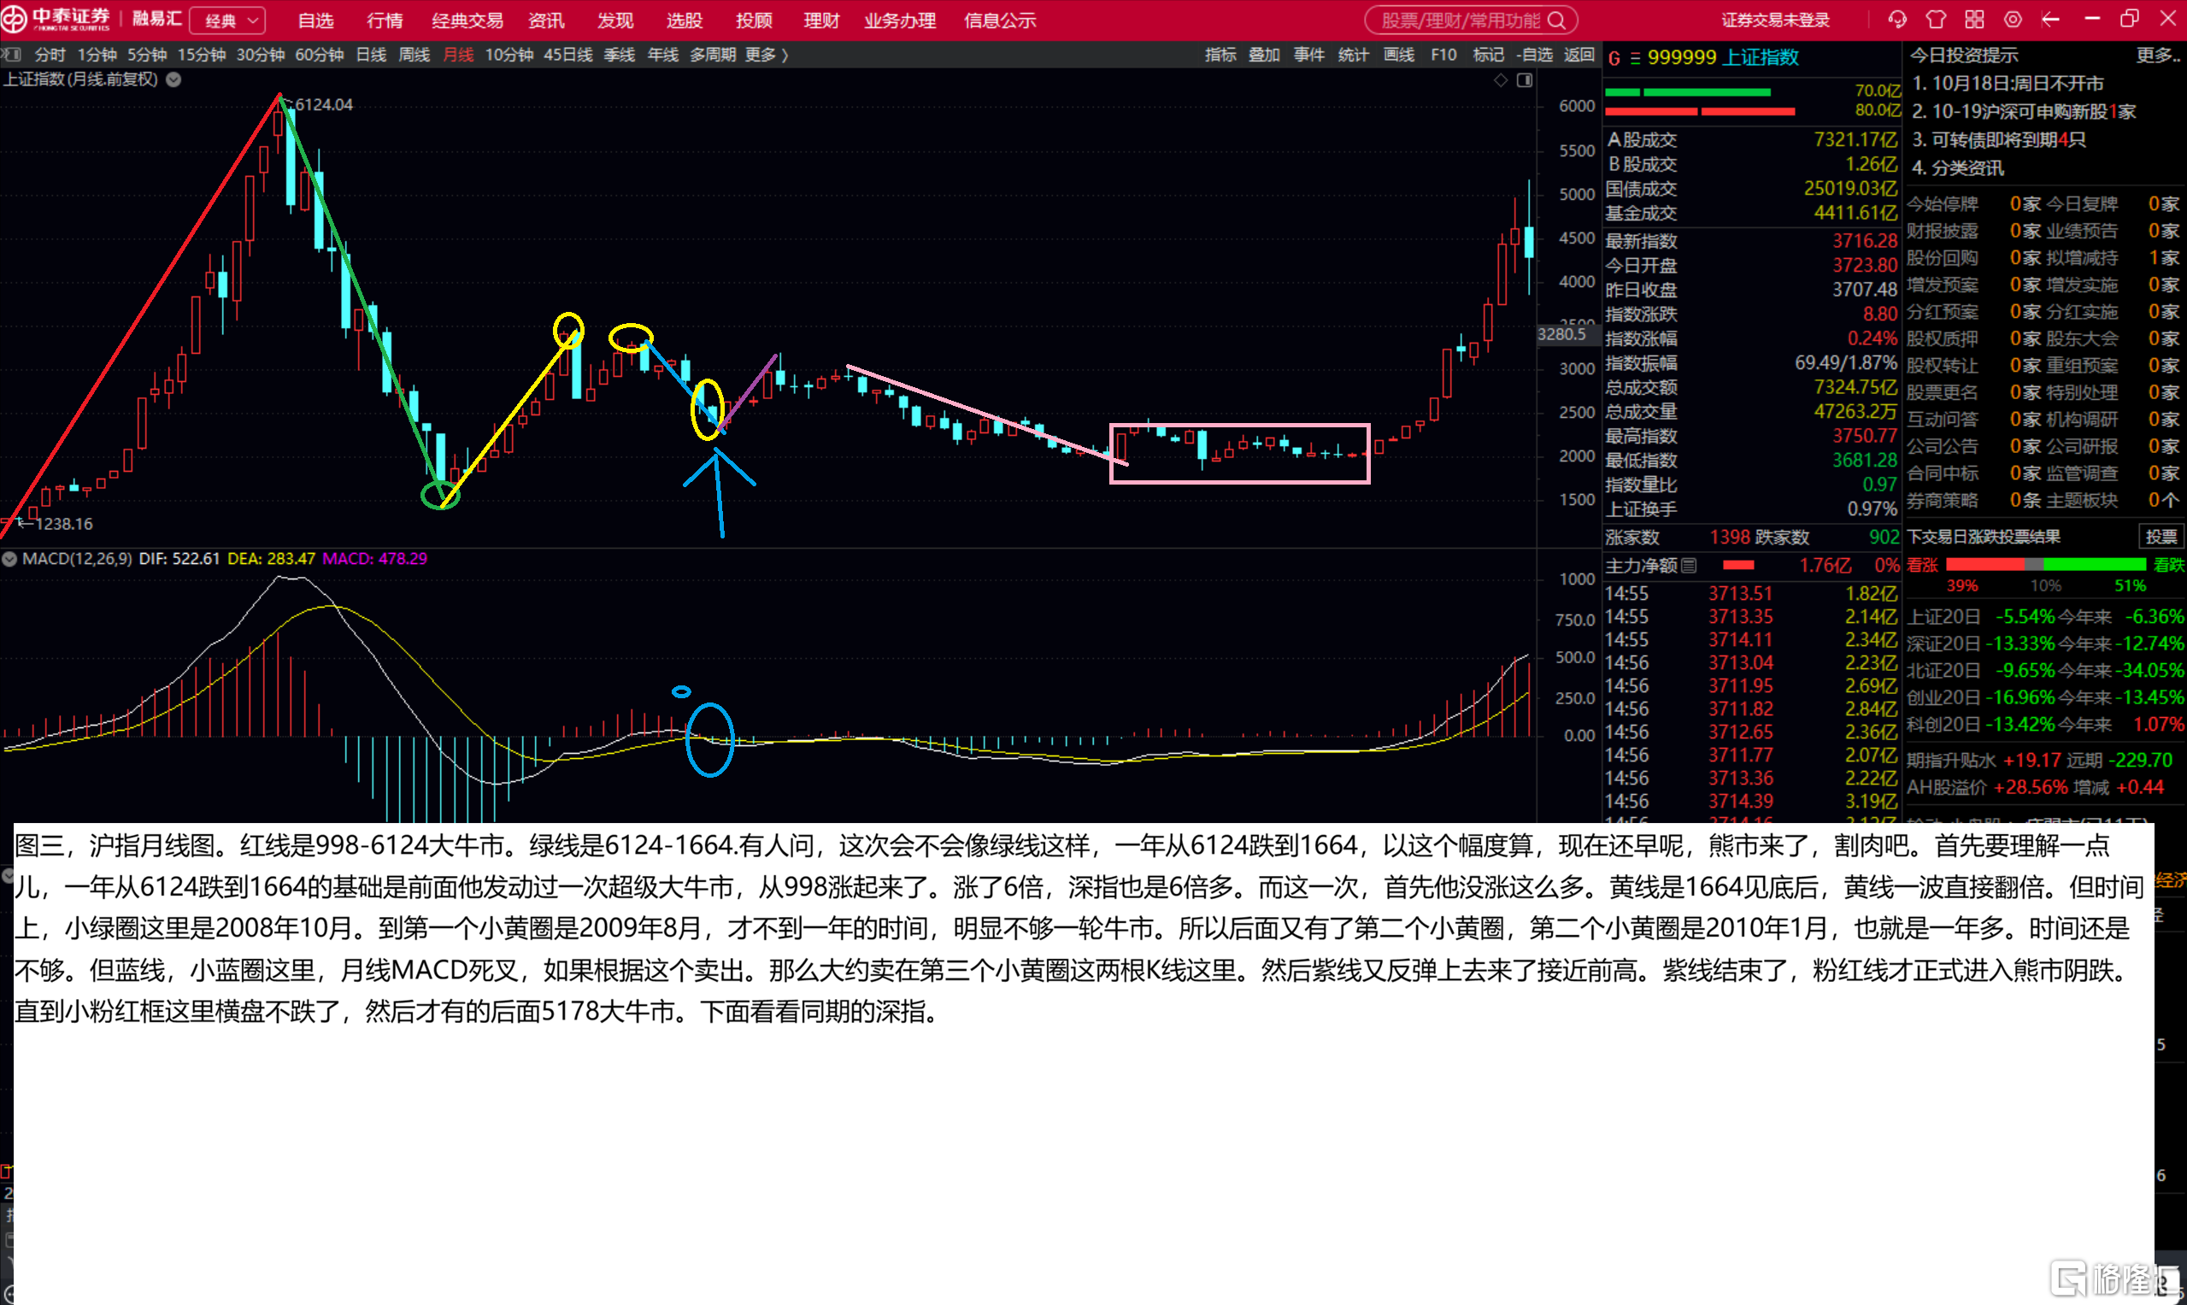Viewport: 2187px width, 1305px height.
Task: Open the 经典 version dropdown
Action: tap(227, 21)
